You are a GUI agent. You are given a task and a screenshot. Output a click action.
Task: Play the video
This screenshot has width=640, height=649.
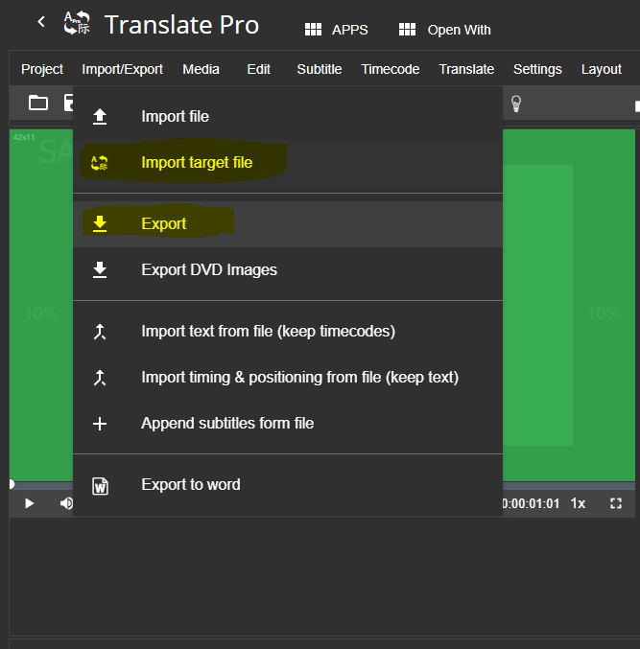click(29, 503)
